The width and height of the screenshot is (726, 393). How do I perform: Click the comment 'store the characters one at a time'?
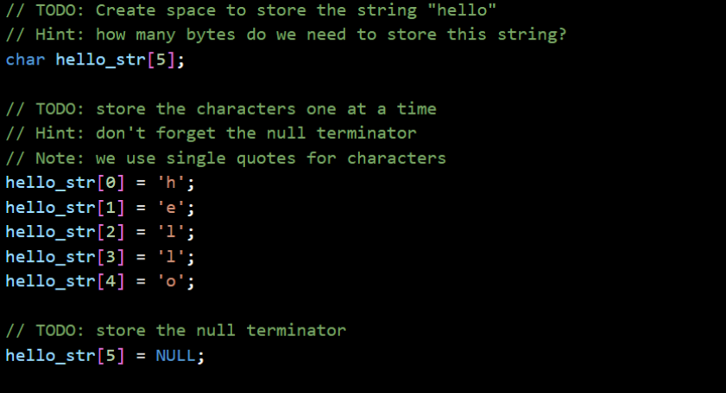tap(221, 109)
